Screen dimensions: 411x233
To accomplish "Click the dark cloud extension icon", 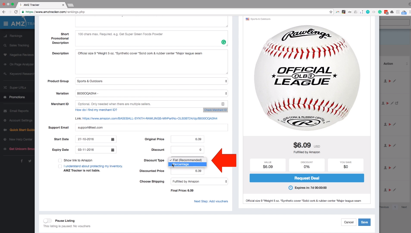I will pyautogui.click(x=392, y=12).
